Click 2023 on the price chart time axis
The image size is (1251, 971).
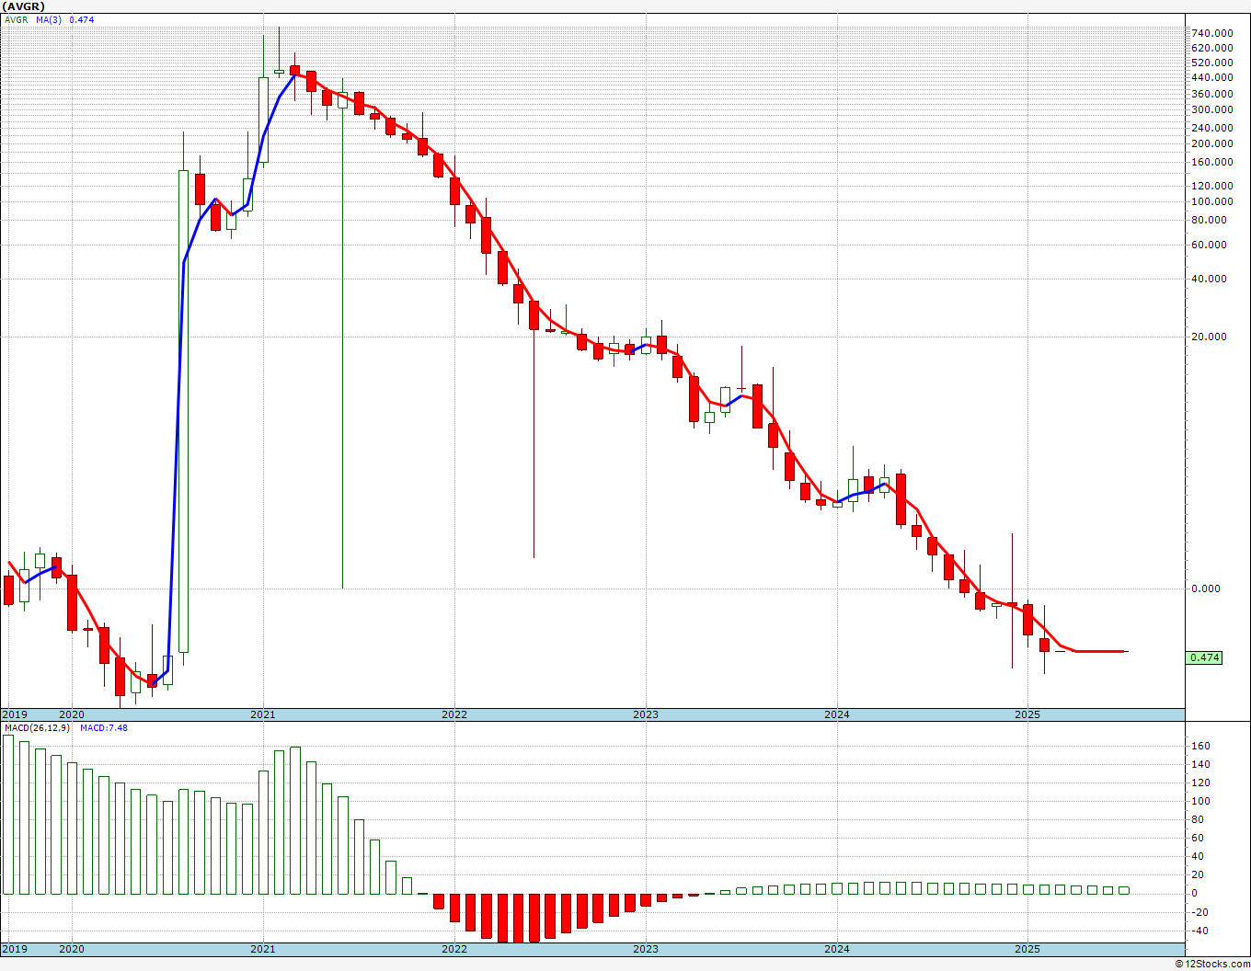pos(645,714)
